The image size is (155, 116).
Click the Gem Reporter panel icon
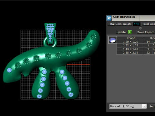(x=109, y=18)
